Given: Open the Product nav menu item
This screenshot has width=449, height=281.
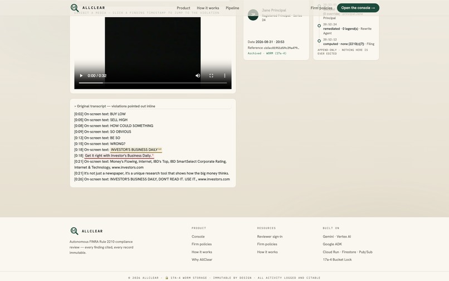Looking at the screenshot, I should click(183, 8).
